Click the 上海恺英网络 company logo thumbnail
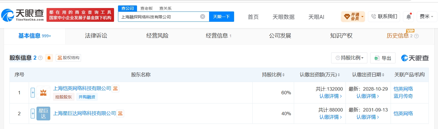Image resolution: width=438 pixels, height=129 pixels. (43, 93)
